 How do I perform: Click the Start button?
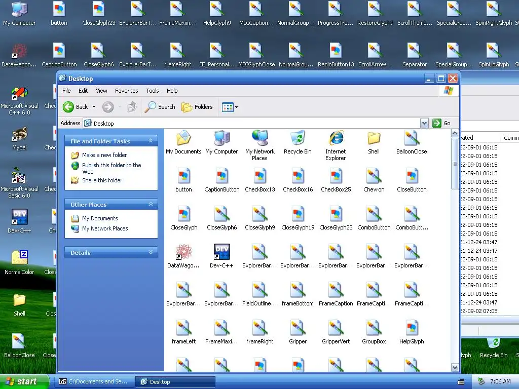point(24,381)
